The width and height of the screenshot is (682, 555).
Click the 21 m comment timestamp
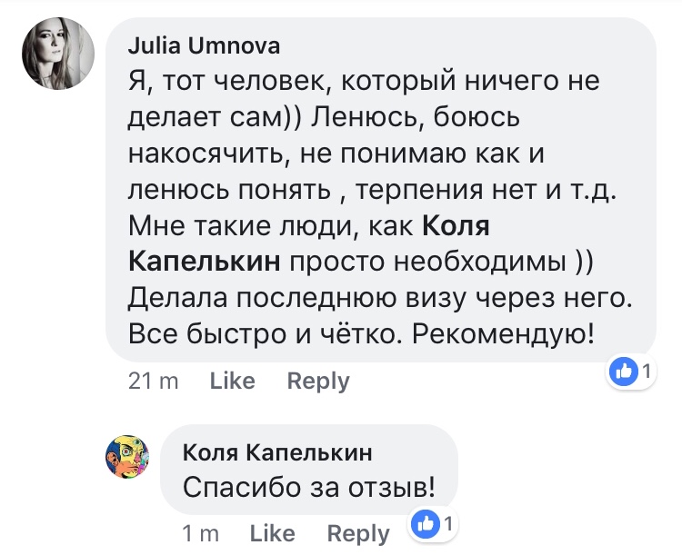(x=154, y=382)
